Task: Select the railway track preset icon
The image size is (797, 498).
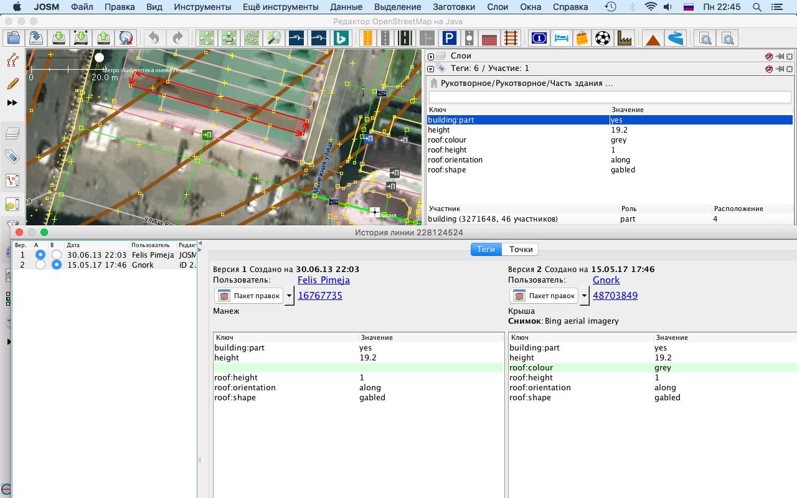Action: pos(511,39)
